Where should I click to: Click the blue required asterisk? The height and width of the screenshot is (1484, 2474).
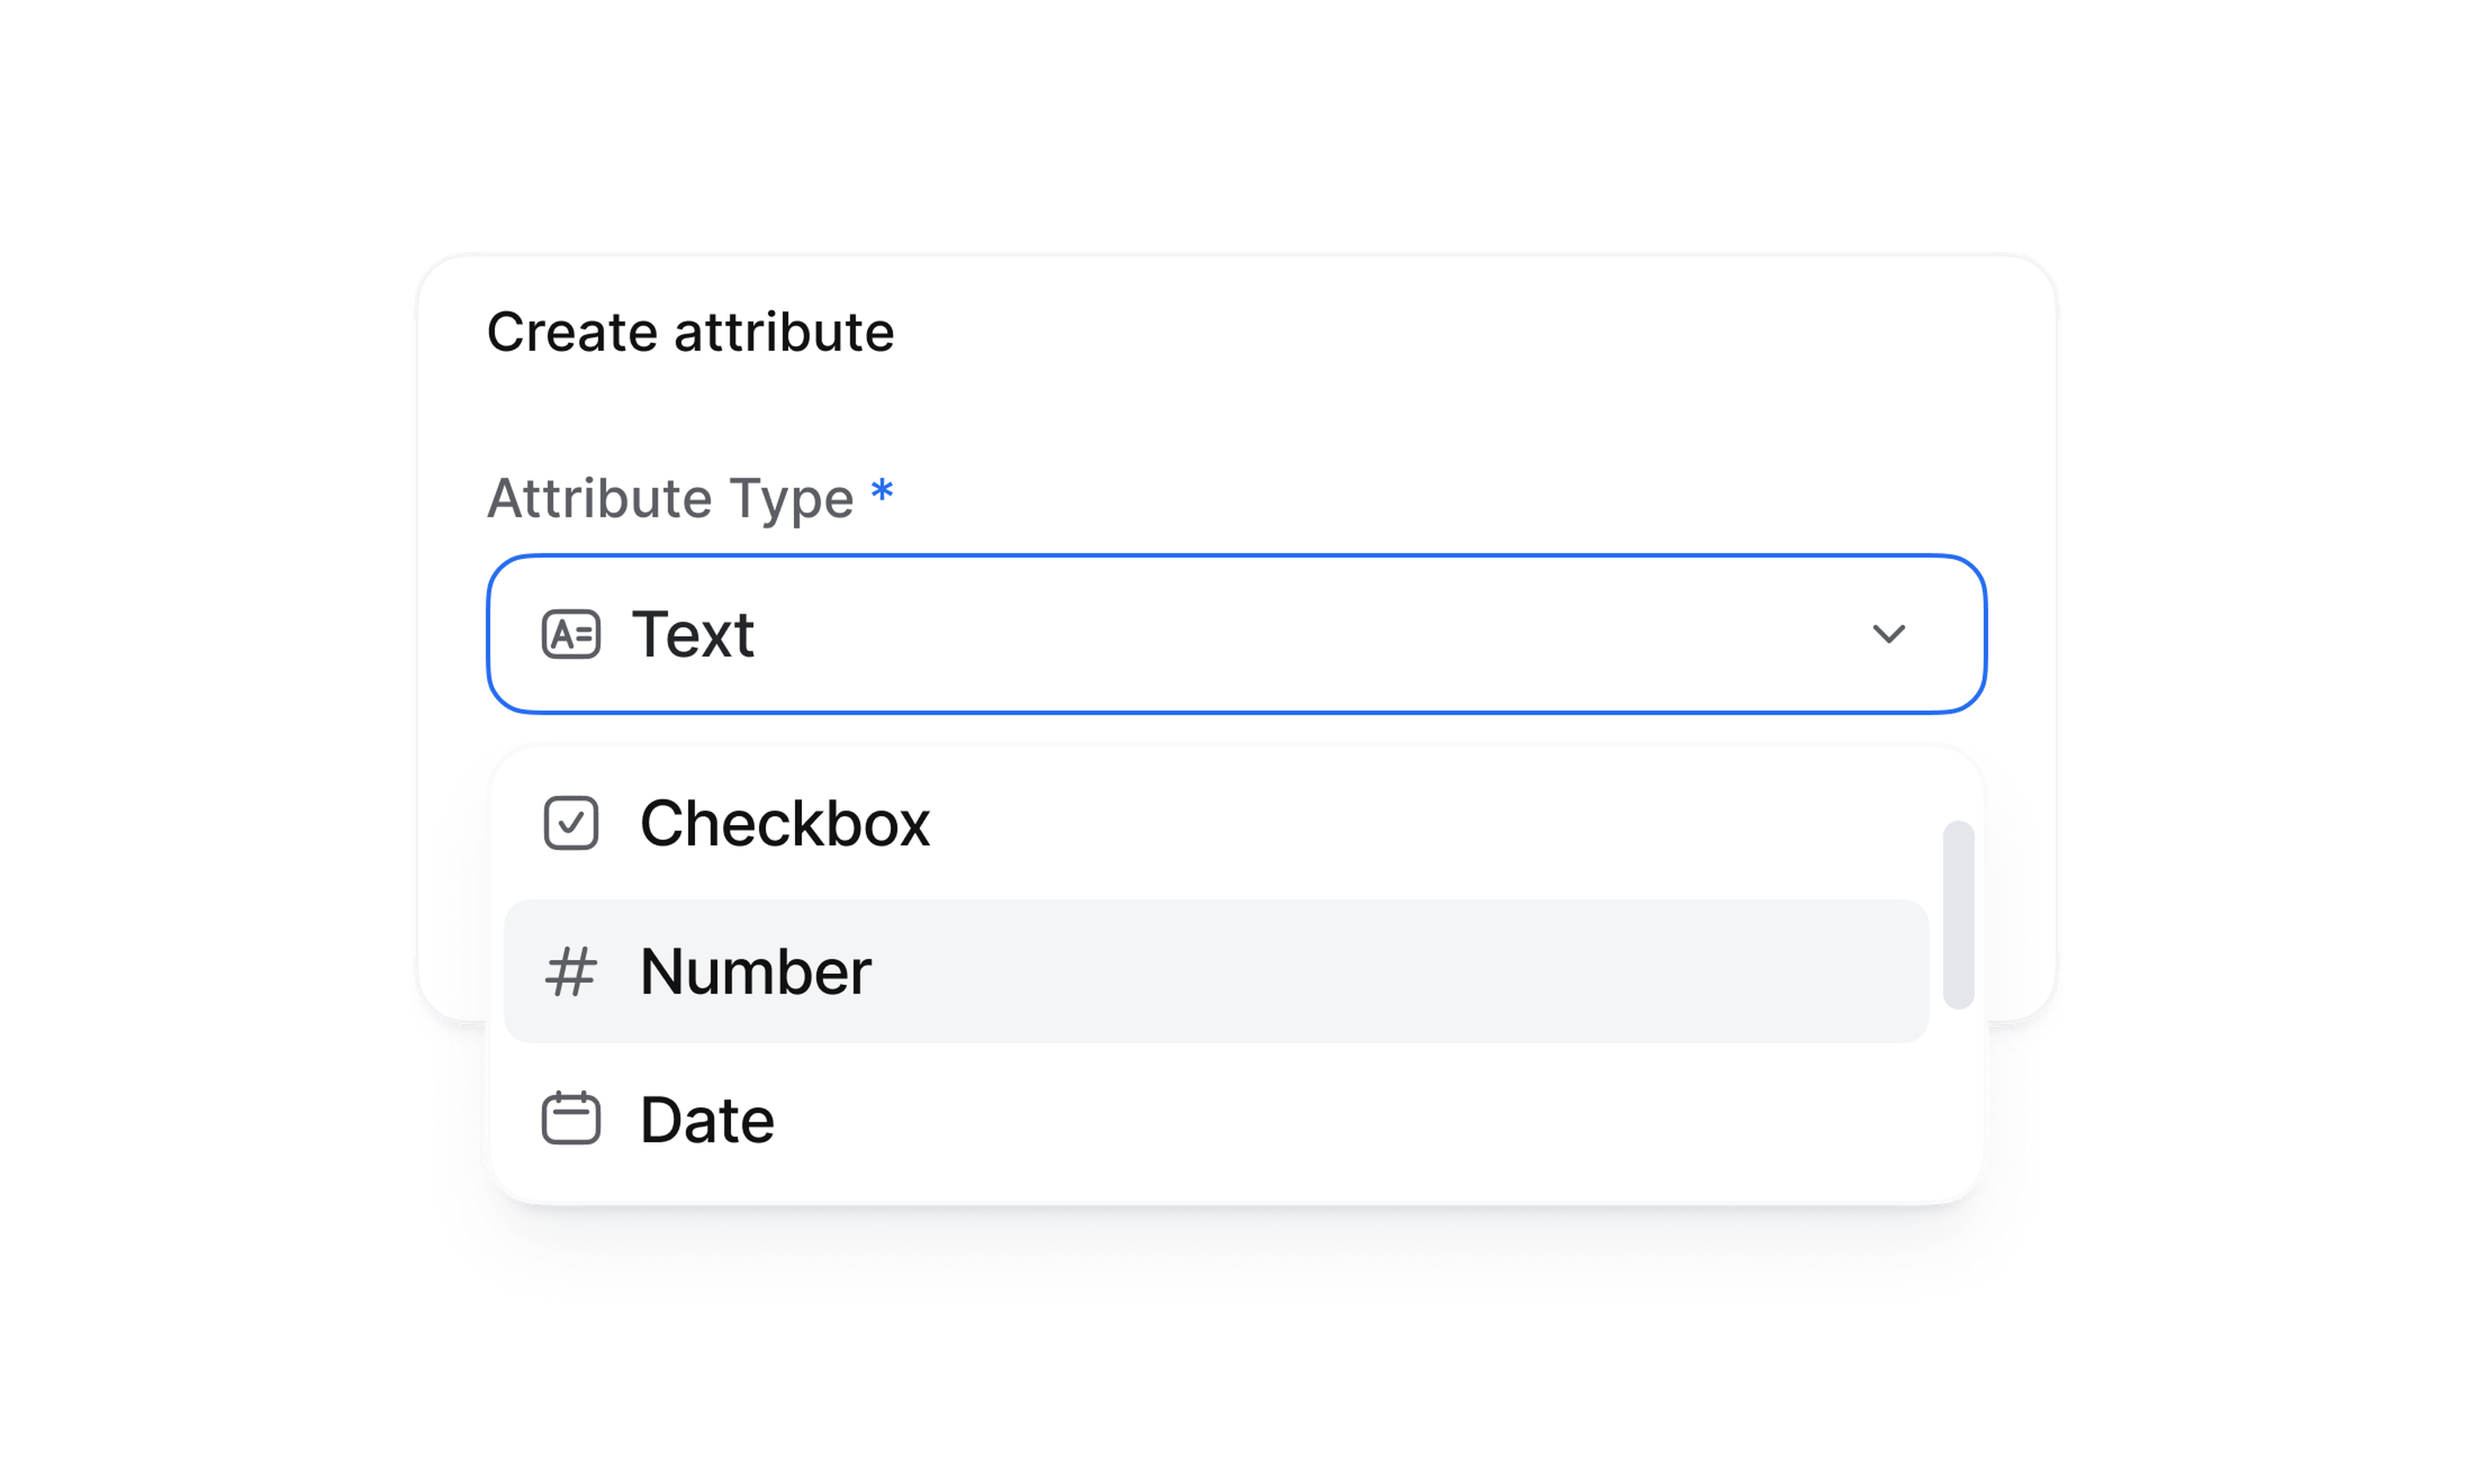click(882, 492)
